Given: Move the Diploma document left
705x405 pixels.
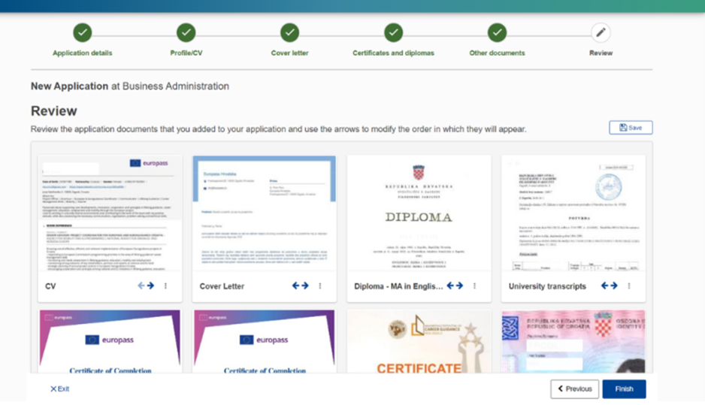Looking at the screenshot, I should (450, 286).
